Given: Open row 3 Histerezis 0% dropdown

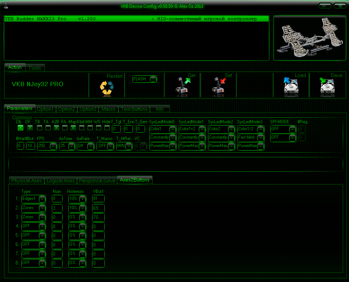Looking at the screenshot, I should (77, 217).
